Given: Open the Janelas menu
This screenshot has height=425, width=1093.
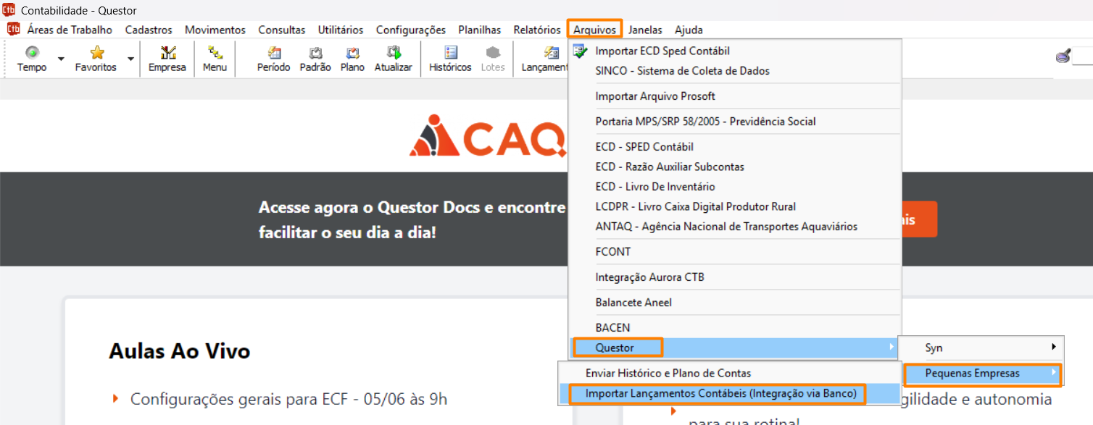Looking at the screenshot, I should coord(645,30).
